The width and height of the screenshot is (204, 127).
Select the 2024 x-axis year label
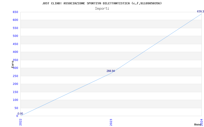coord(201,122)
